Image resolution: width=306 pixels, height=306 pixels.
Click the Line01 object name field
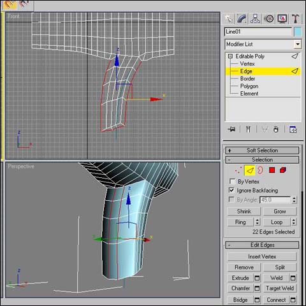click(258, 32)
